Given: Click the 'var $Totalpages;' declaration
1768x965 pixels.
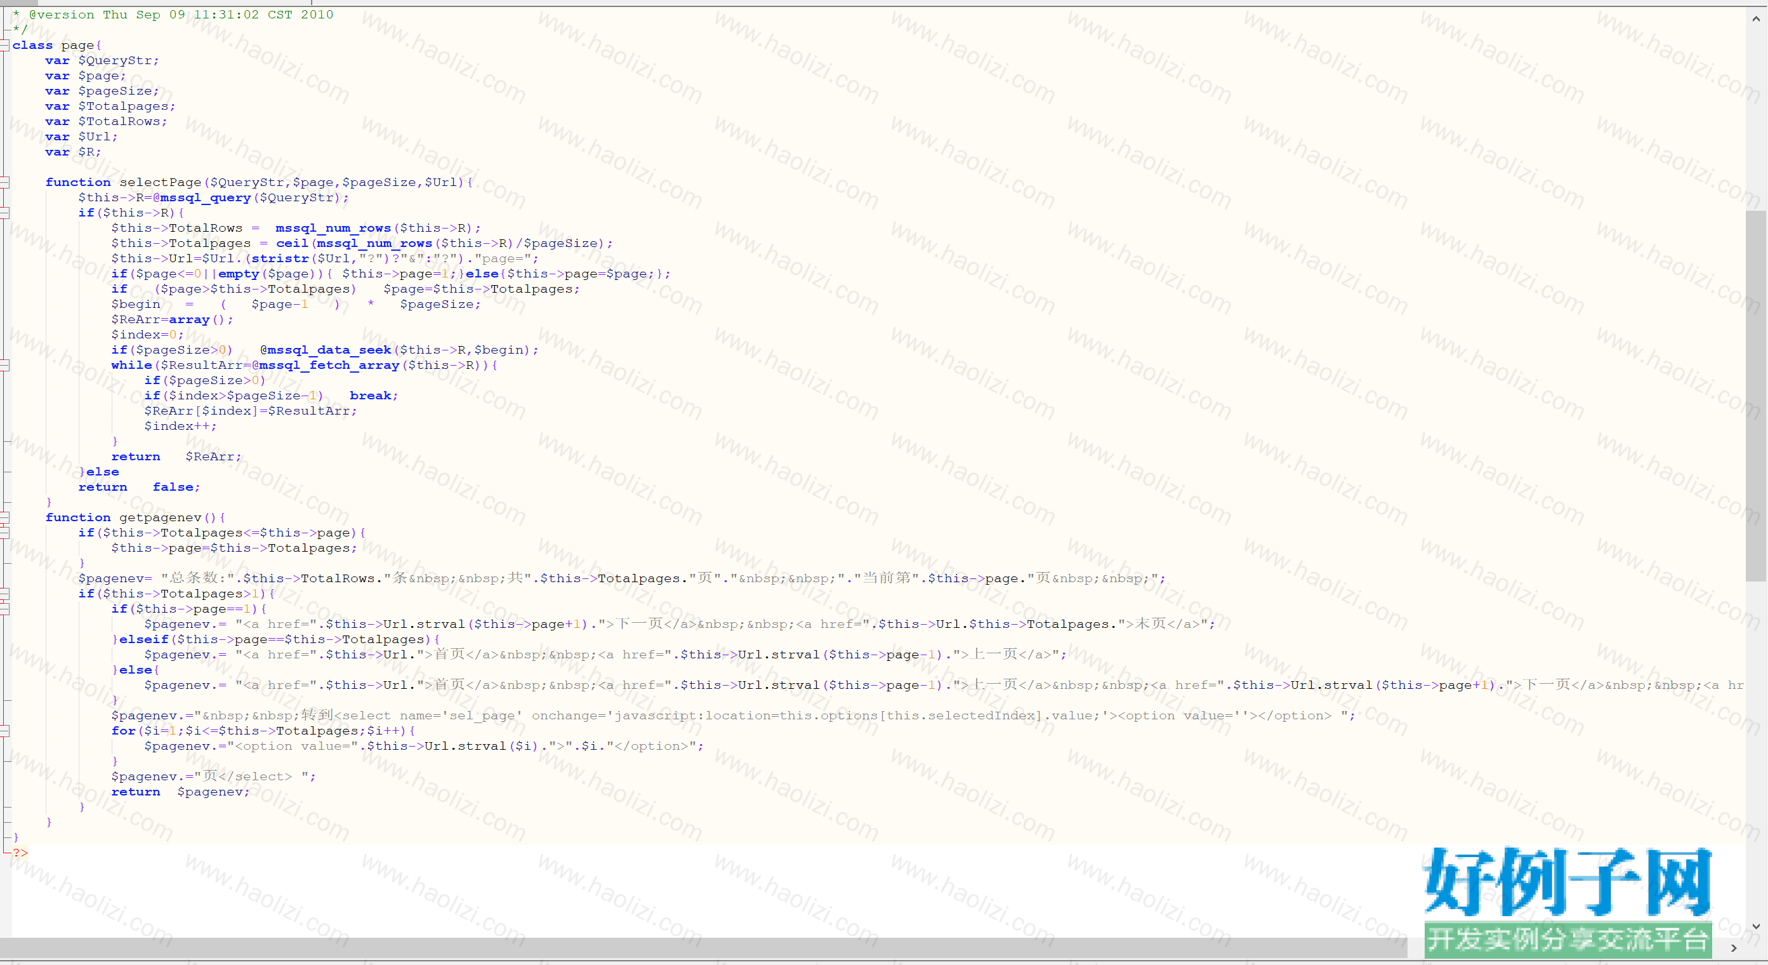Looking at the screenshot, I should 110,107.
